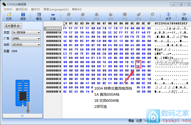Image resolution: width=191 pixels, height=125 pixels.
Task: Click the chip search (芯片查找) button
Action: 13,26
